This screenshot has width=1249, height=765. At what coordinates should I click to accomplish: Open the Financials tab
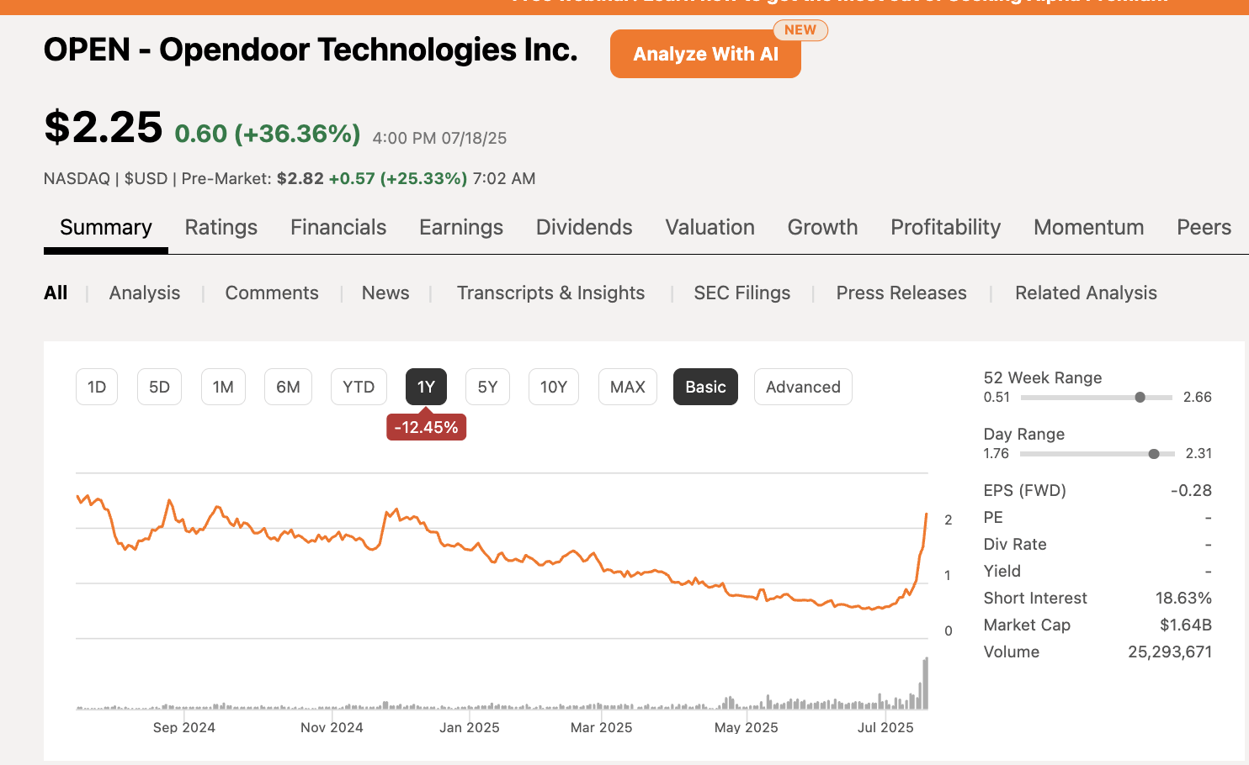(337, 227)
